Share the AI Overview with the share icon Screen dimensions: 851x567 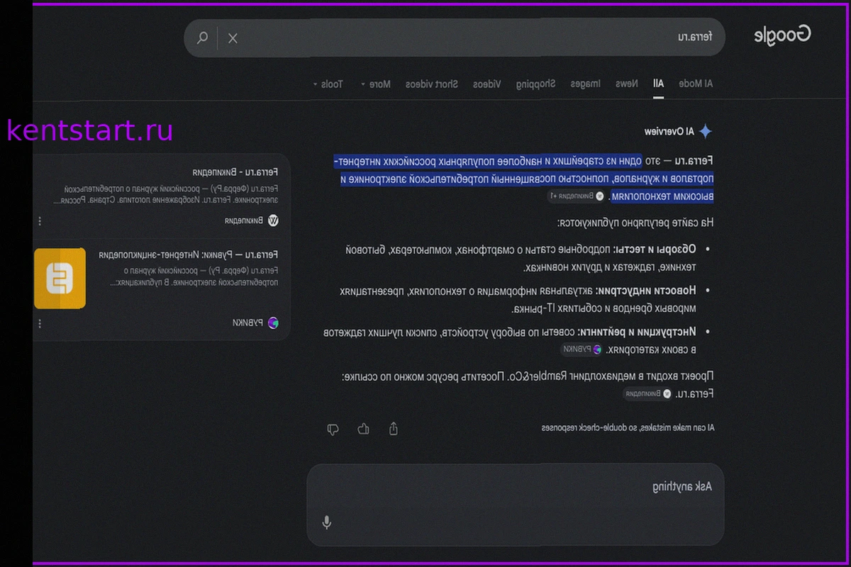394,429
